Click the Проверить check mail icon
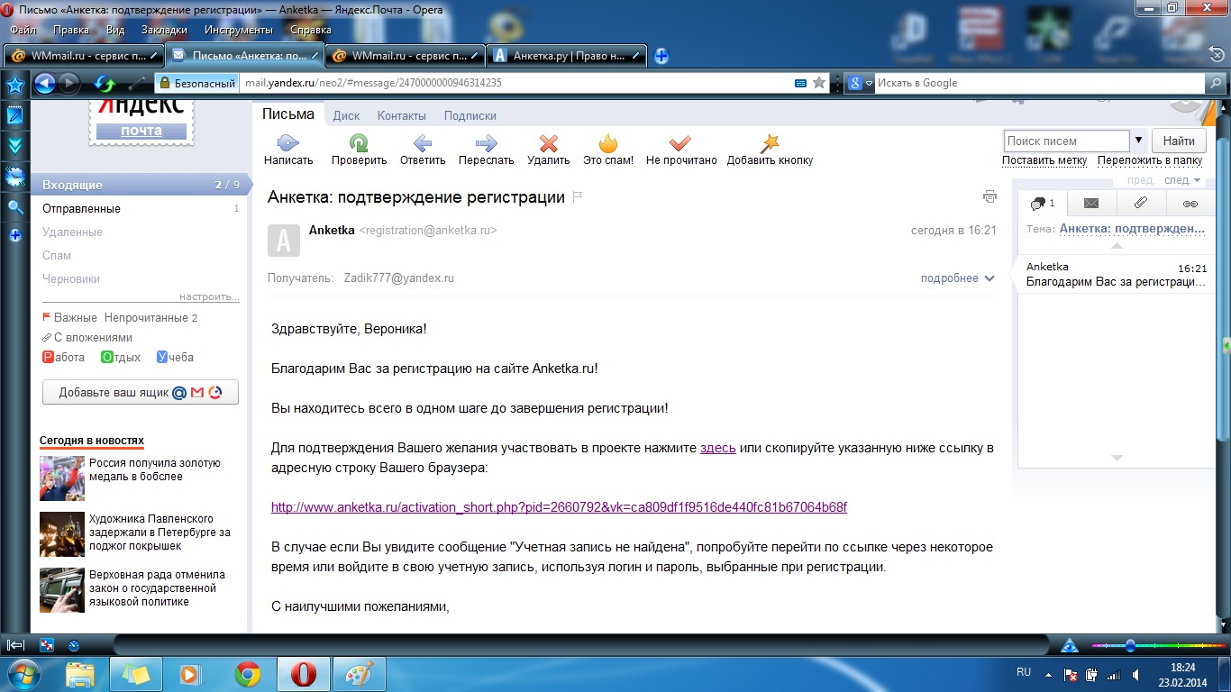 click(x=359, y=142)
